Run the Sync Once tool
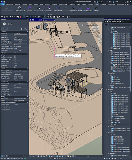 [29, 9]
